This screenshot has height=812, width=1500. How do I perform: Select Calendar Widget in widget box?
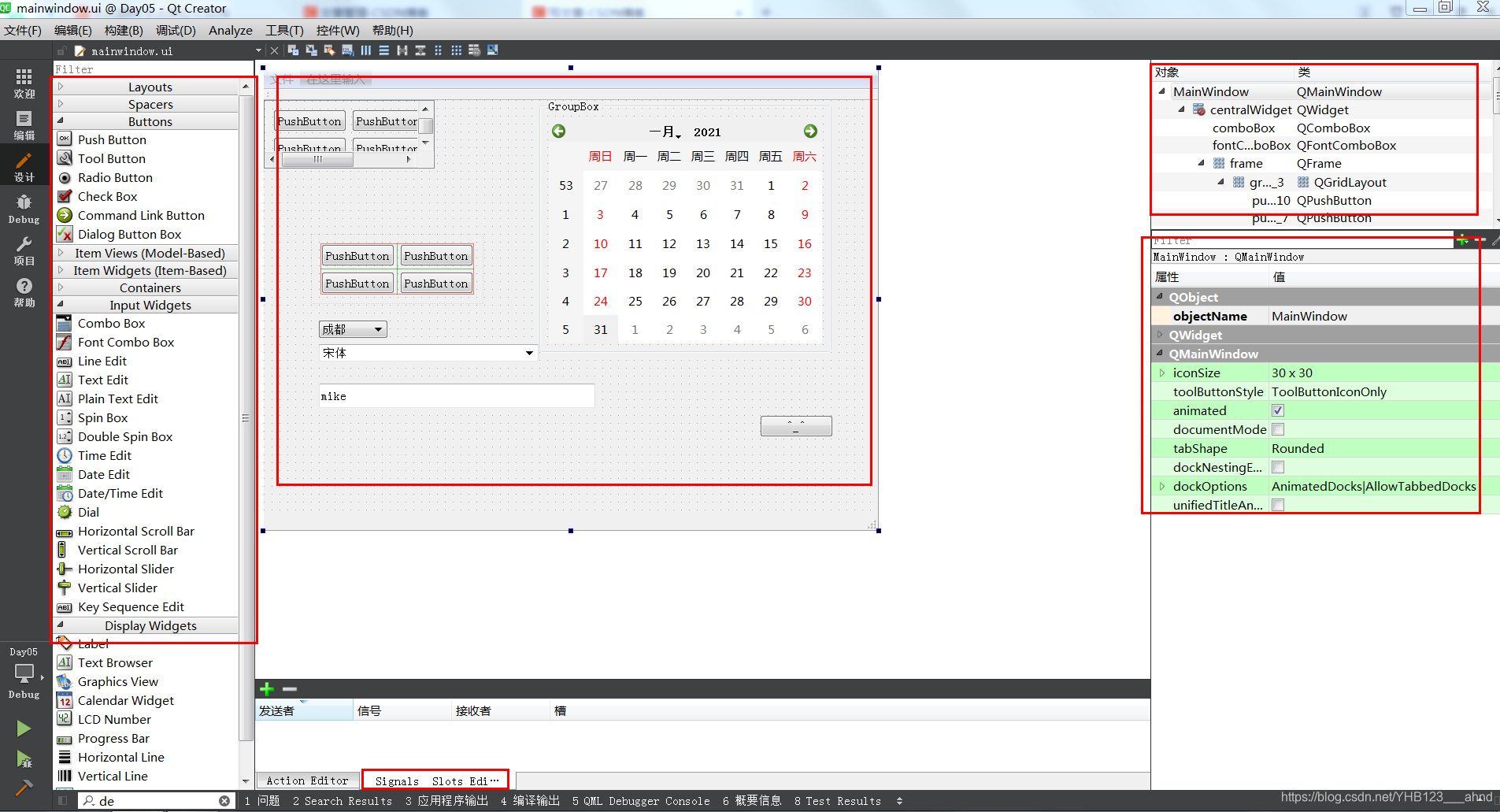(126, 700)
